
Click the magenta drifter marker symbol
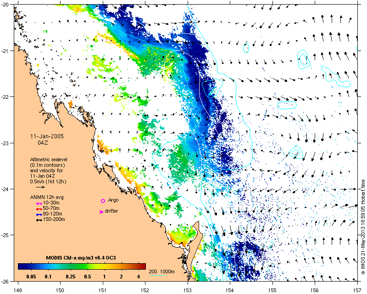click(101, 212)
